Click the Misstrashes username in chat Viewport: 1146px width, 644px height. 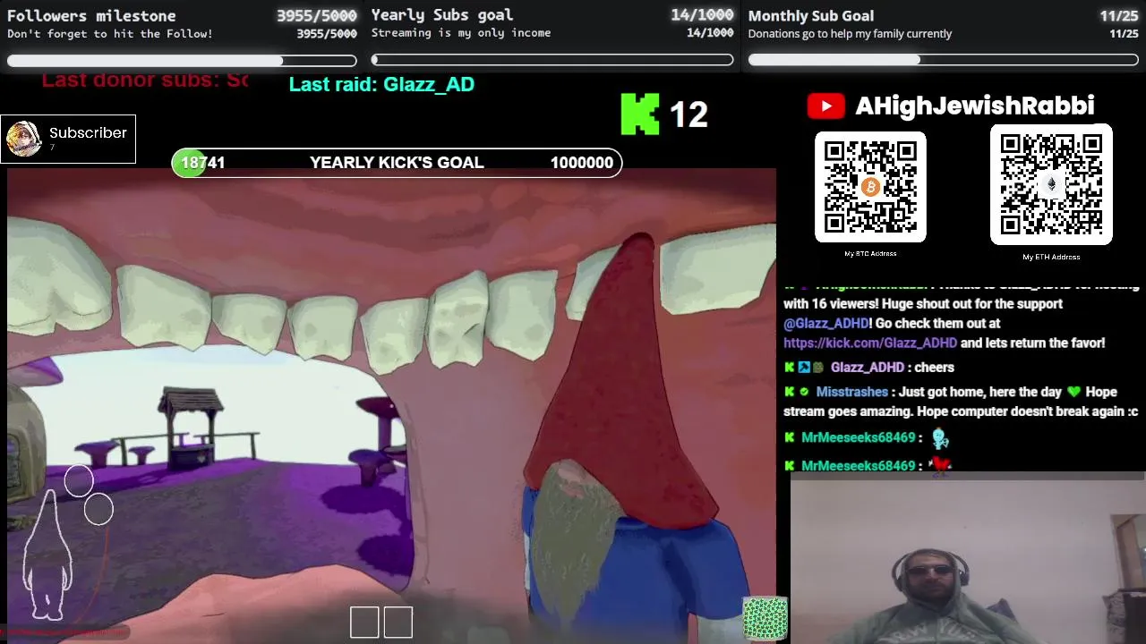[x=851, y=392]
